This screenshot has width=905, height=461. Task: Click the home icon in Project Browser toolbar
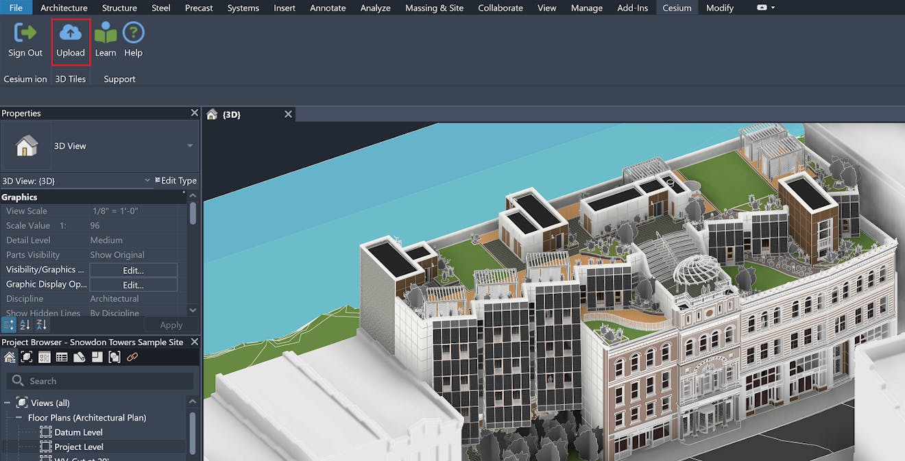pyautogui.click(x=10, y=357)
